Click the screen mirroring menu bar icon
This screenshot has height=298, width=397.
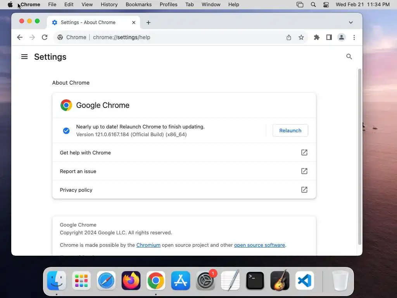click(300, 5)
